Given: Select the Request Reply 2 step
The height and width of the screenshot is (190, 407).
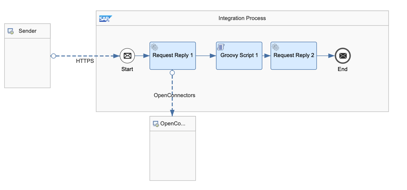Looking at the screenshot, I should 294,59.
